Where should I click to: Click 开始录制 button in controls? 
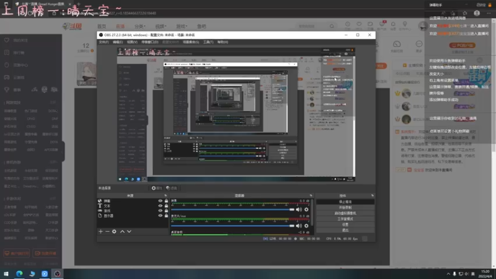point(345,208)
